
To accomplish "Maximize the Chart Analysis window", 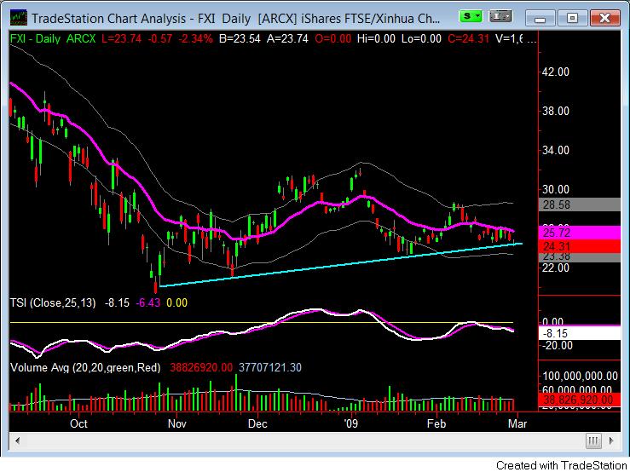I will pyautogui.click(x=572, y=19).
